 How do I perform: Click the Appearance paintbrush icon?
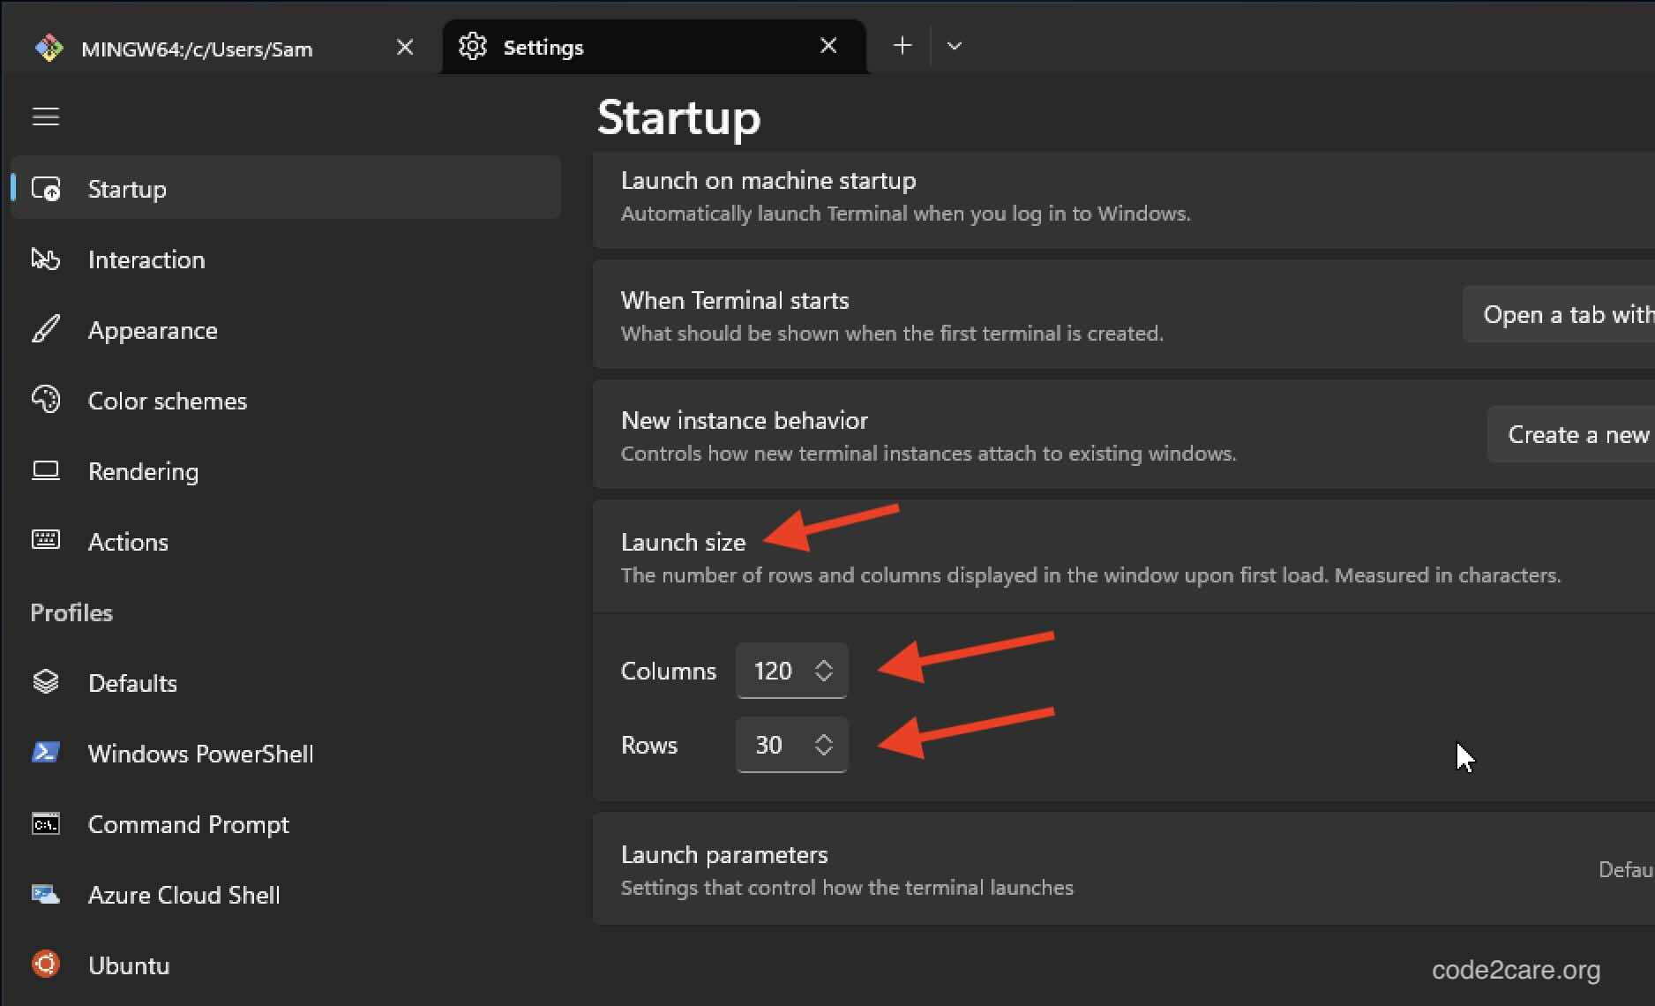tap(45, 329)
